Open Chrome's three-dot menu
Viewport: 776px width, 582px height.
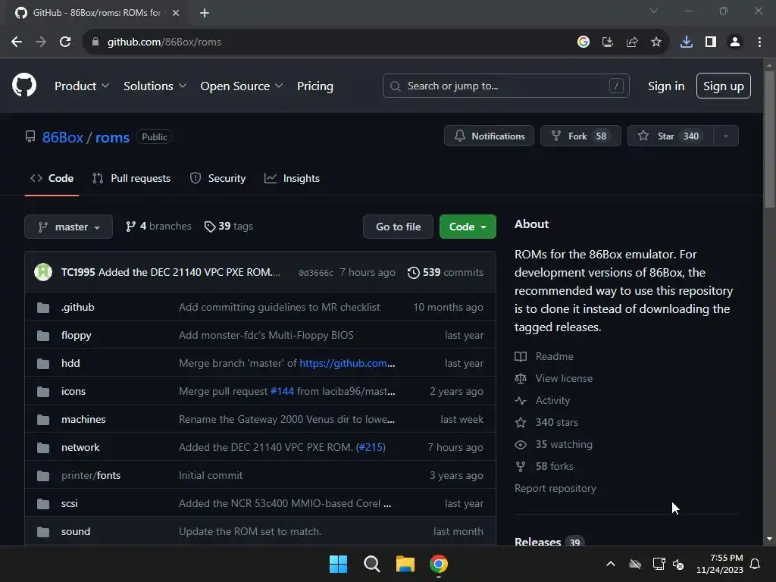coord(759,42)
